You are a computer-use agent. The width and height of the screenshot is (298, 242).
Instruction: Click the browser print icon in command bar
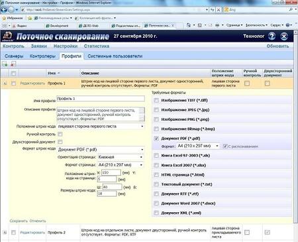pyautogui.click(x=217, y=25)
